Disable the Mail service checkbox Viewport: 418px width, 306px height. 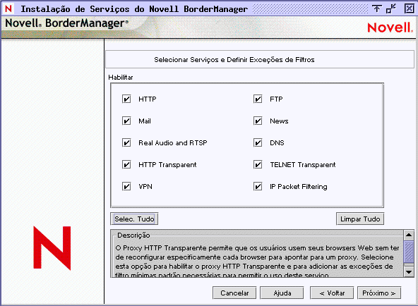(x=126, y=121)
